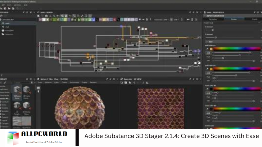Select the main graph in Explorer
262x147 pixels.
(x=18, y=23)
